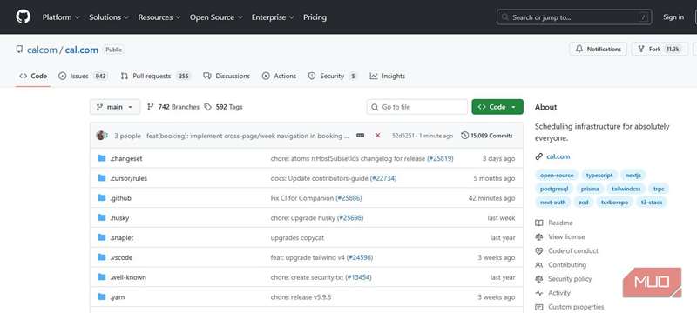Screen dimensions: 697x313
Task: Switch to the Code tab
Action: (33, 76)
